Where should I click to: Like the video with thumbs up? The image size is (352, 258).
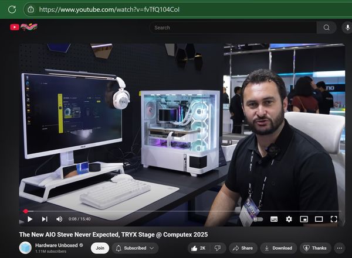198,248
